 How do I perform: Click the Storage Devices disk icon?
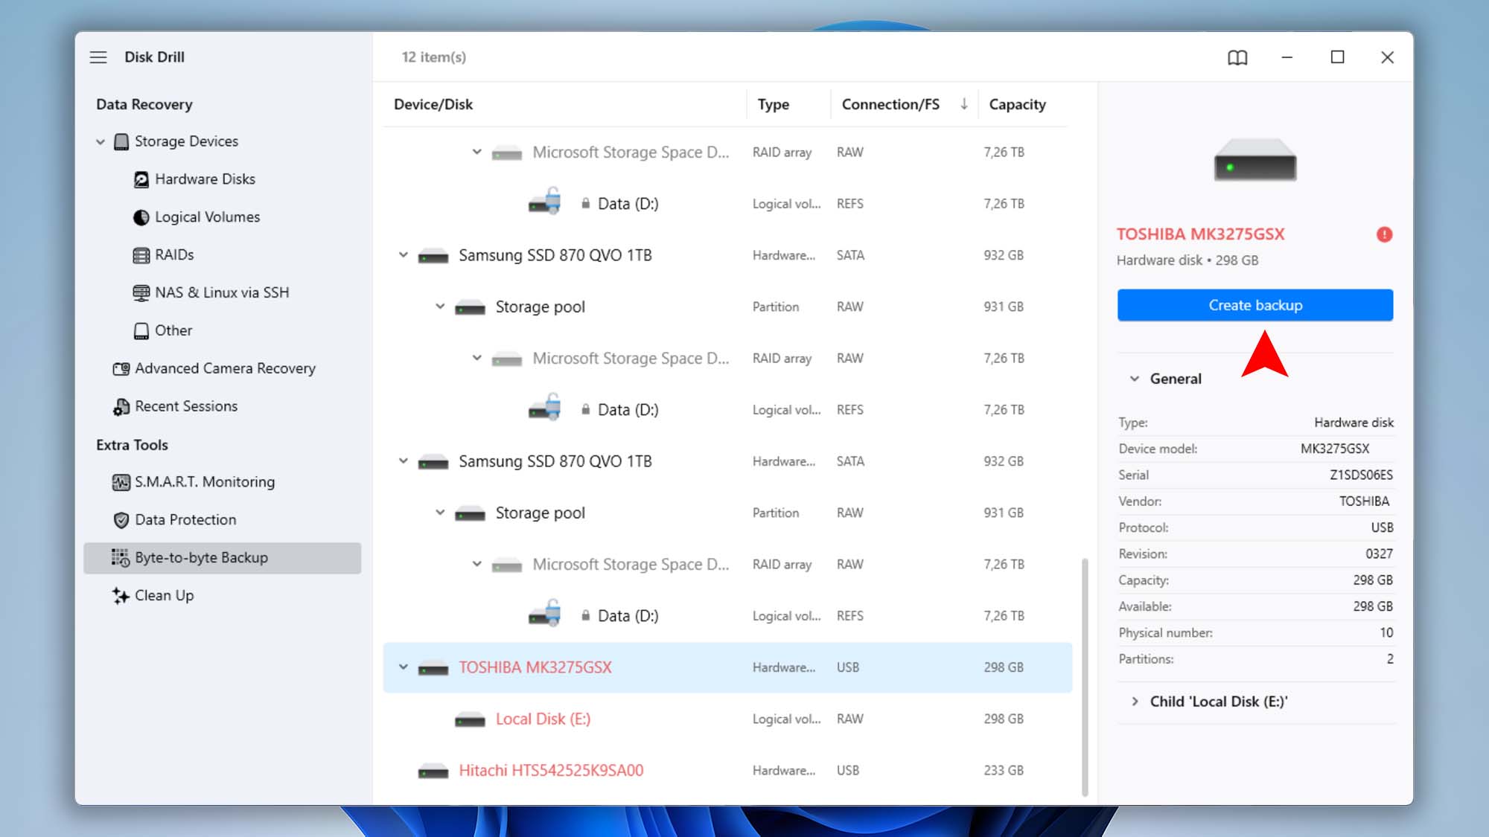(x=121, y=141)
